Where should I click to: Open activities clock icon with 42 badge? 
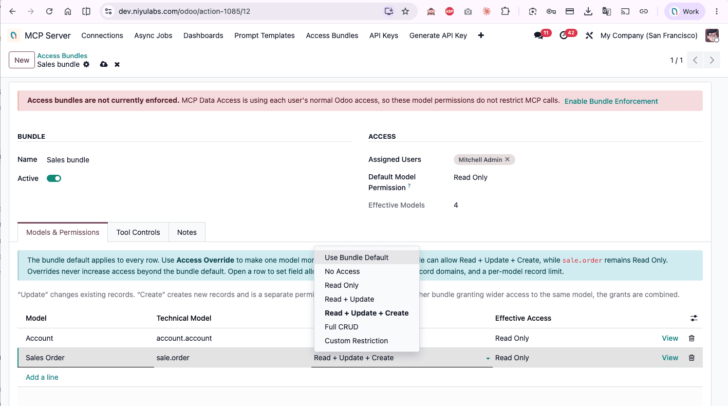click(564, 35)
